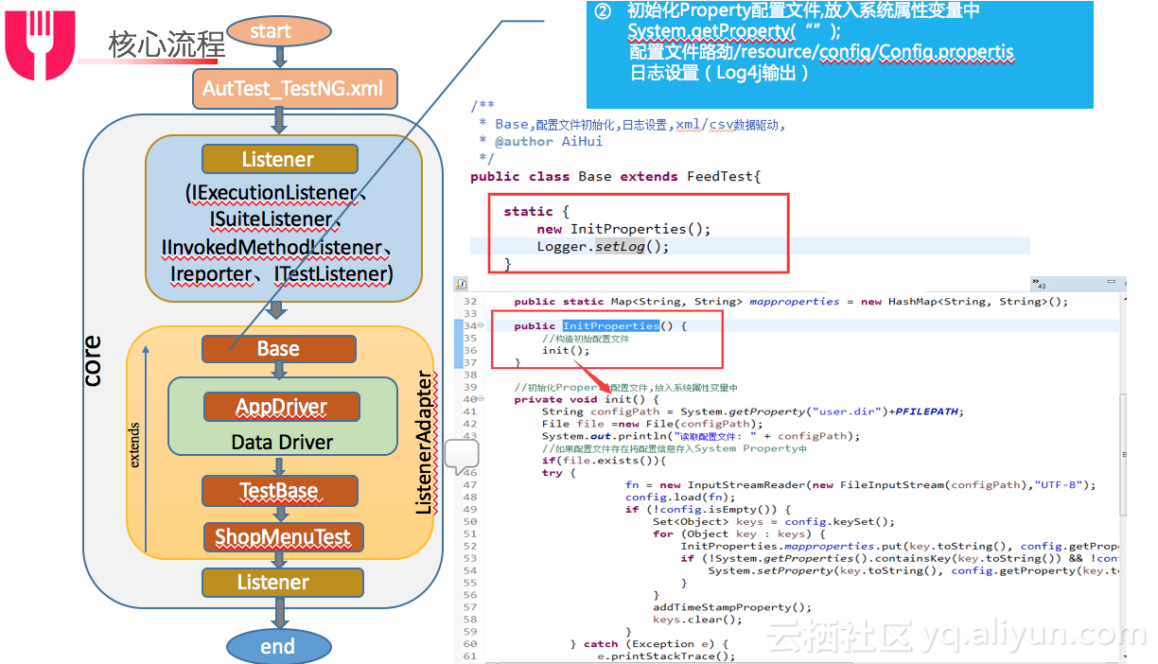Click line number 38 in the gutter
The height and width of the screenshot is (664, 1158).
tap(470, 375)
